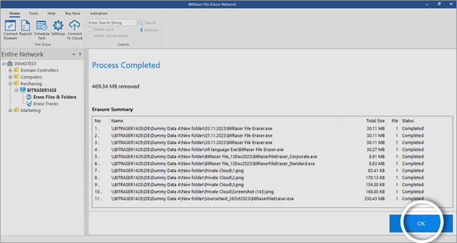Expand the Marketing node
Screen dimensions: 457x243
pyautogui.click(x=10, y=110)
